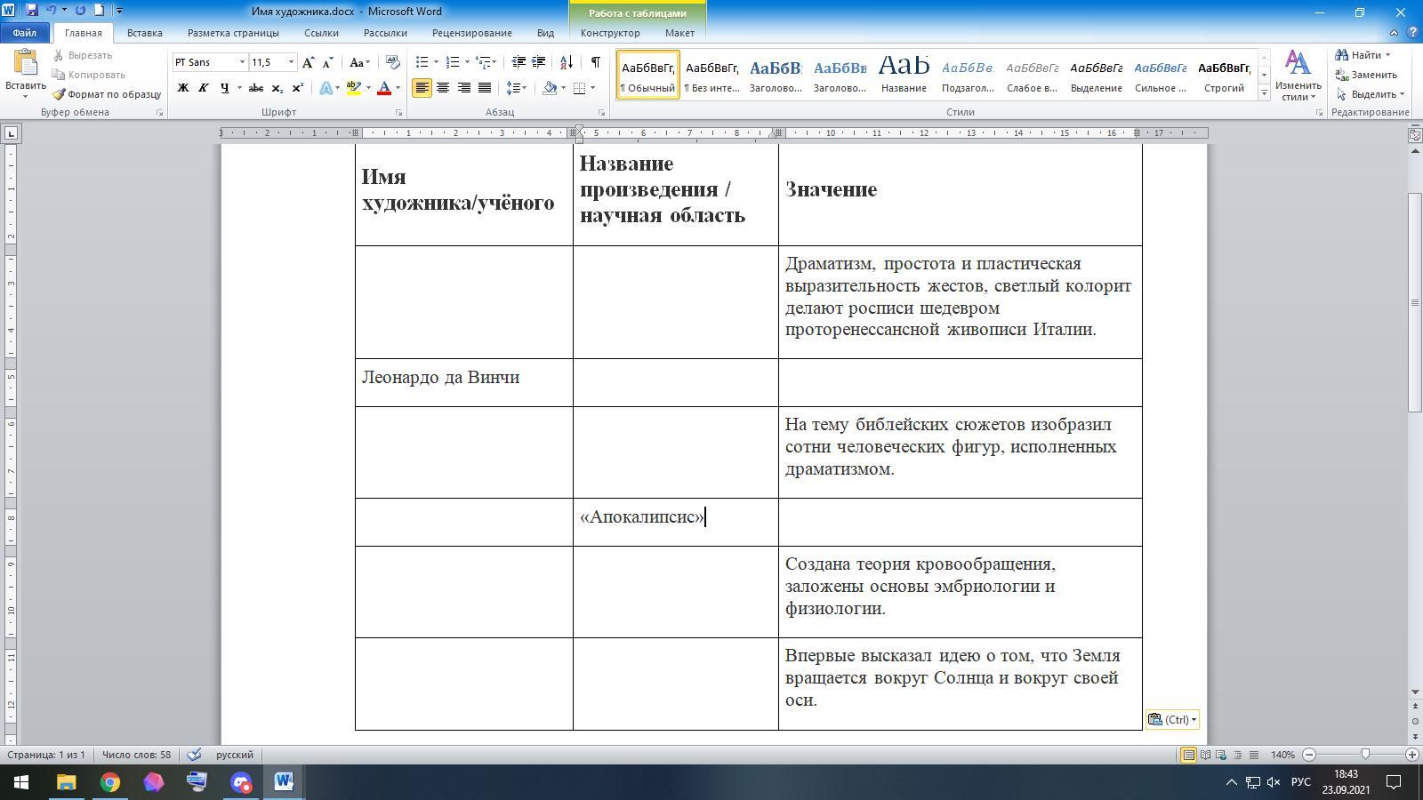Toggle center text alignment
Image resolution: width=1423 pixels, height=800 pixels.
coord(443,88)
